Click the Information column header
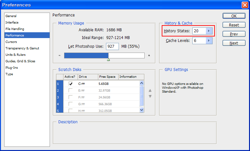 131,77
